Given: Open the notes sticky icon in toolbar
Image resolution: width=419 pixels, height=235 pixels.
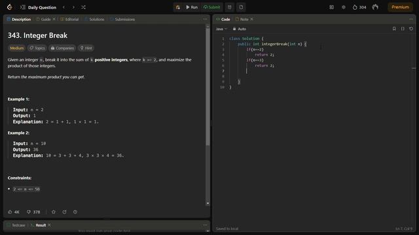Looking at the screenshot, I should 241,7.
